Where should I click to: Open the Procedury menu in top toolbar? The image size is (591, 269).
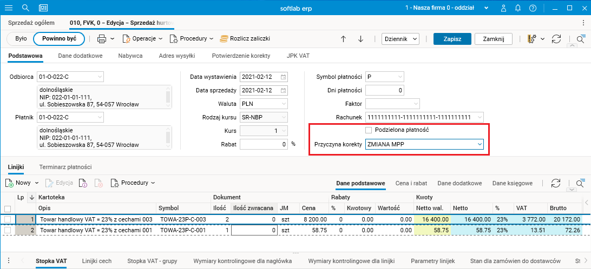[192, 39]
